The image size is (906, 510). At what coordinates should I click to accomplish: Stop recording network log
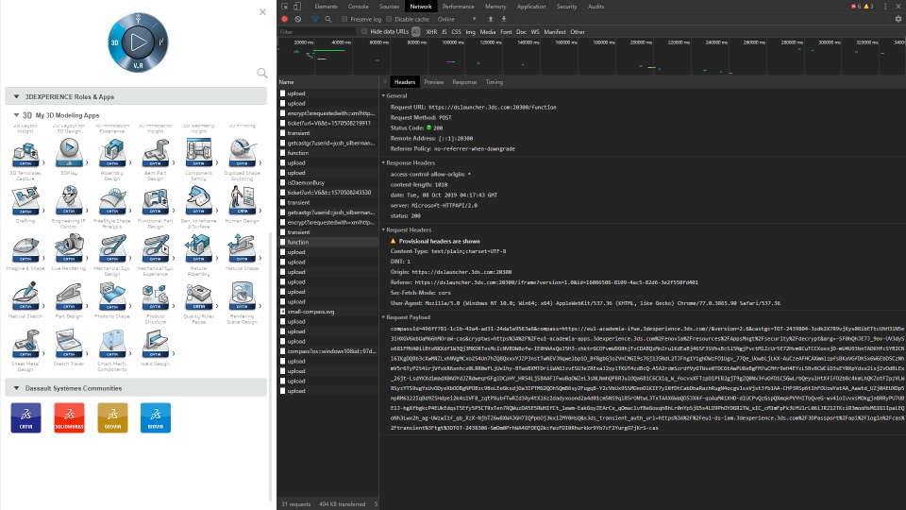[284, 19]
